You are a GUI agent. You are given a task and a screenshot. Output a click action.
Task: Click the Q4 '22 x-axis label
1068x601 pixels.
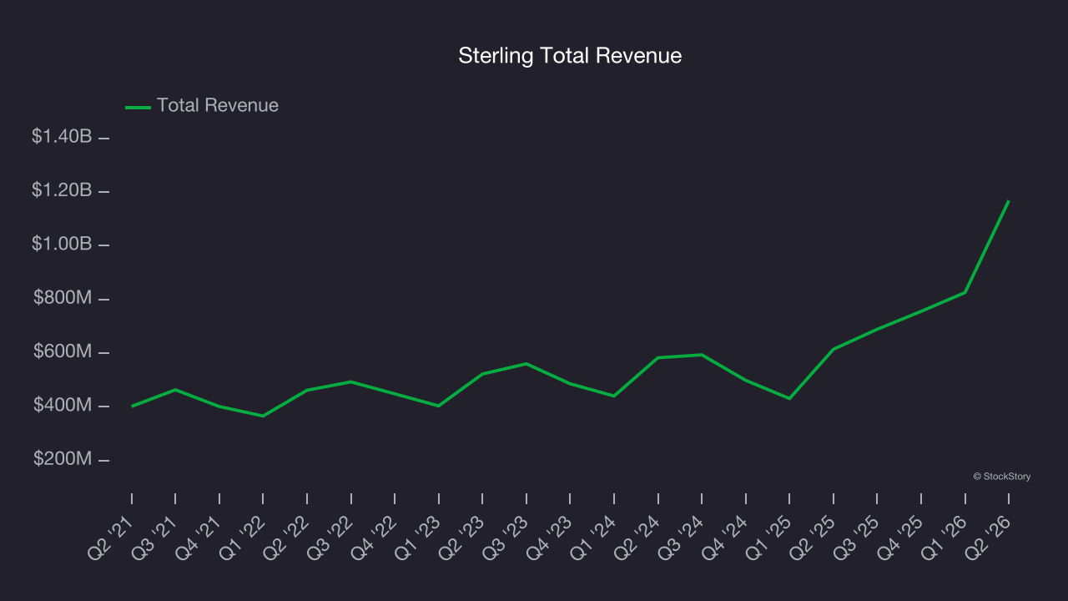(x=375, y=537)
